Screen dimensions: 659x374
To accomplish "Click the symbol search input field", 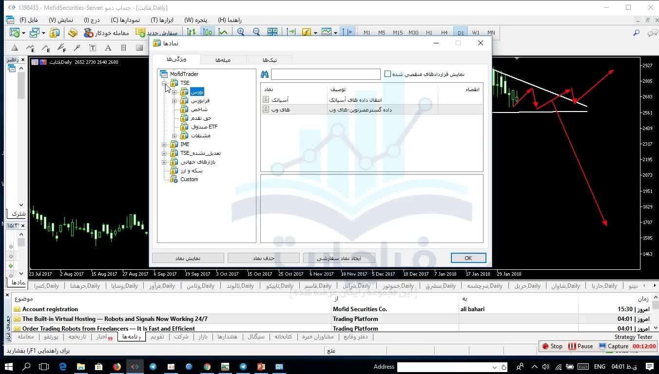I will pos(326,74).
